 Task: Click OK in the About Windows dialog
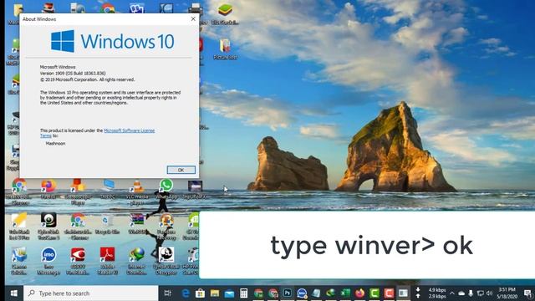(x=181, y=170)
